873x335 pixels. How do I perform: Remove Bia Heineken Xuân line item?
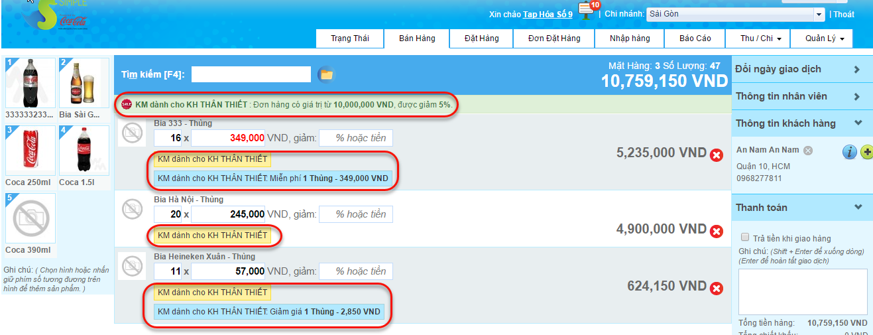point(717,289)
